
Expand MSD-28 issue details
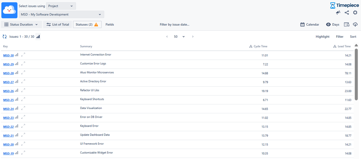(x=23, y=73)
